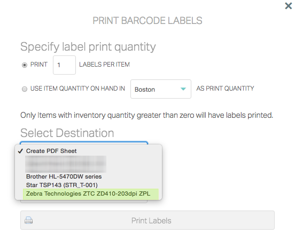
Task: Select the PRINT labels per item radio
Action: point(25,65)
